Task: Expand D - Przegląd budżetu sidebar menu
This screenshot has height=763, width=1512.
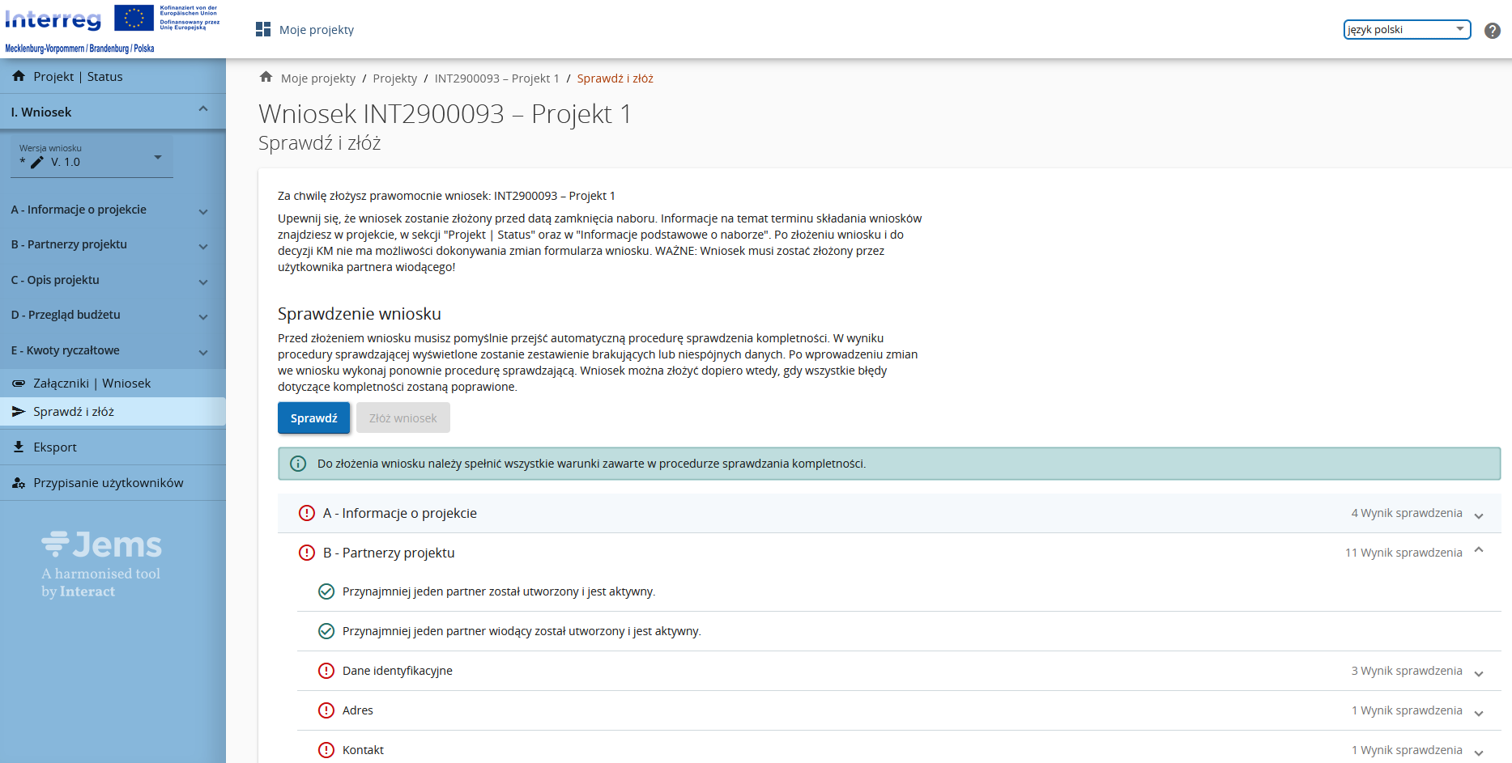Action: 203,316
